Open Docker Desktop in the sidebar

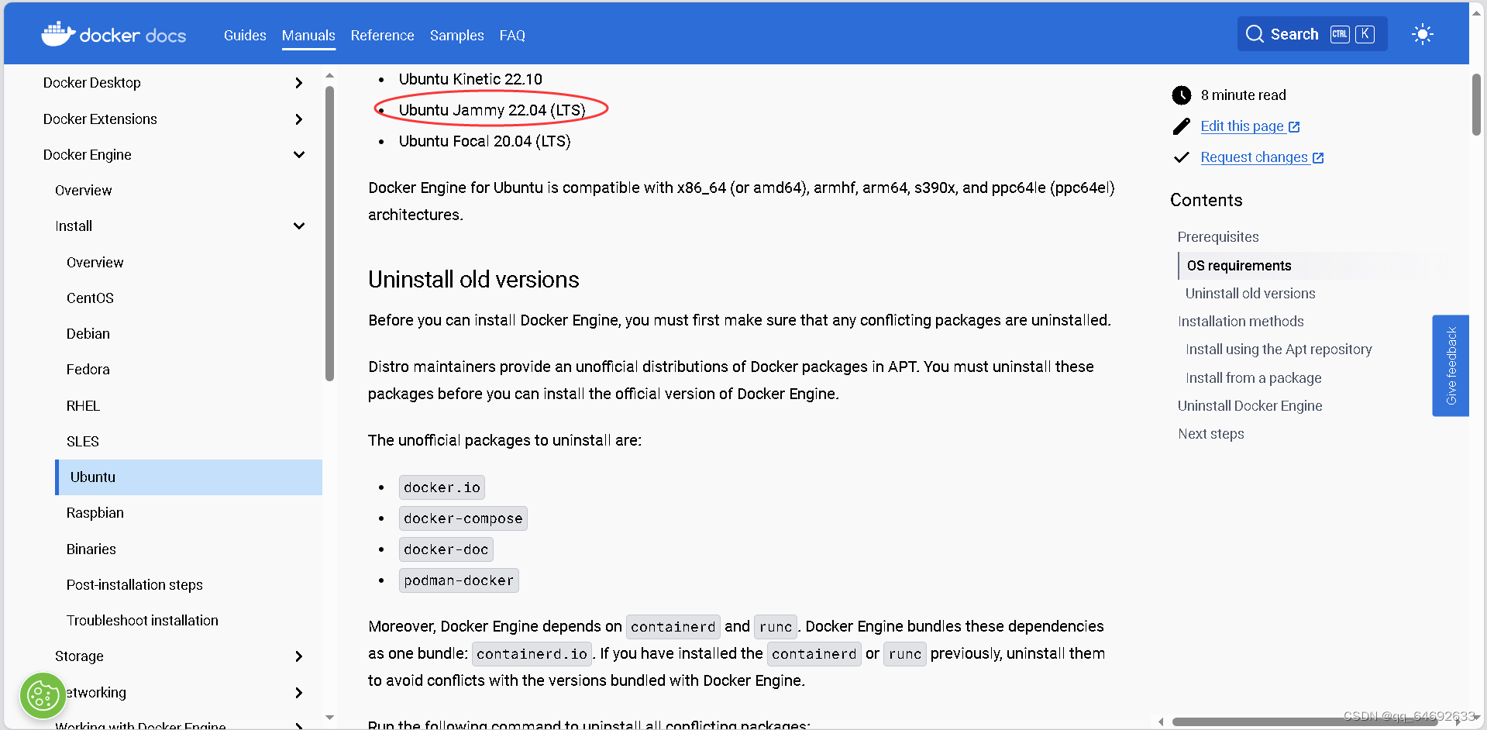92,83
